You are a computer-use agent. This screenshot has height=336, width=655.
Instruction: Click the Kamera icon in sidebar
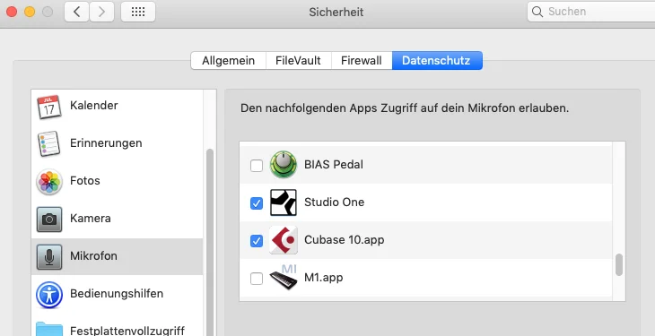(49, 220)
